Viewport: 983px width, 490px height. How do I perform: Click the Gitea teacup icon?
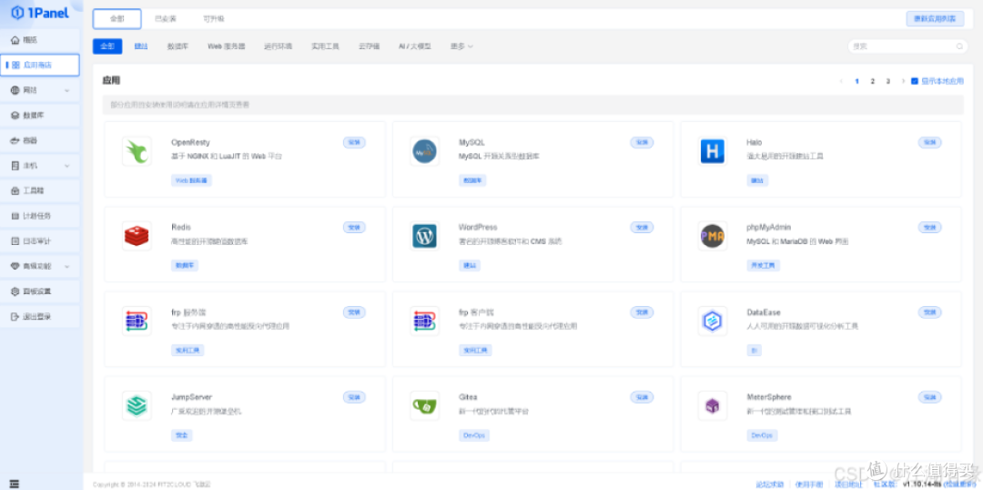click(x=424, y=405)
